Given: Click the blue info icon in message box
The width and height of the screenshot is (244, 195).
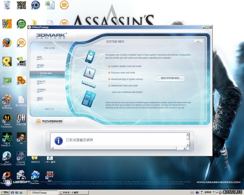Looking at the screenshot, I should tap(58, 141).
